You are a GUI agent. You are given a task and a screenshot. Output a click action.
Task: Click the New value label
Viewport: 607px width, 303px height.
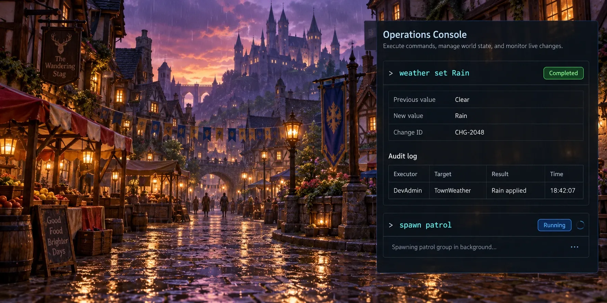coord(408,116)
